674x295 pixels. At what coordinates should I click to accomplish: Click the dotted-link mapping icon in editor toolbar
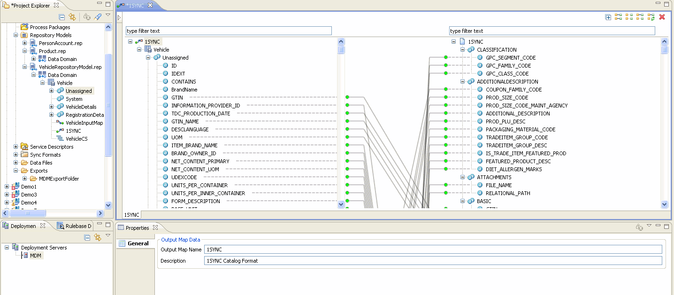click(629, 17)
